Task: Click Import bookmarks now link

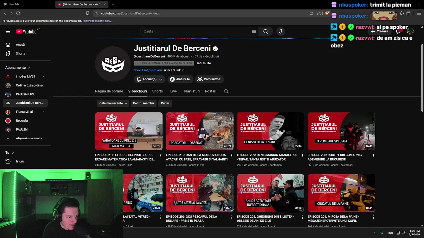Action: coord(97,21)
